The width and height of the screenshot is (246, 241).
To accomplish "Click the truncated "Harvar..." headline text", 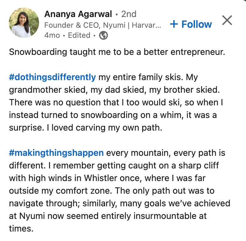I will tap(148, 25).
